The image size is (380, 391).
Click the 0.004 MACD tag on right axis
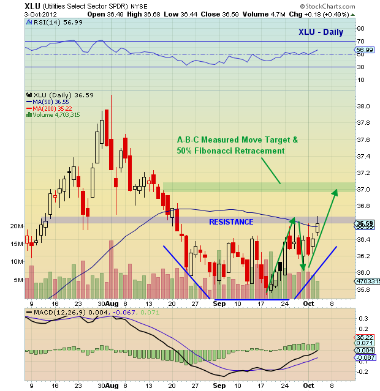(365, 351)
